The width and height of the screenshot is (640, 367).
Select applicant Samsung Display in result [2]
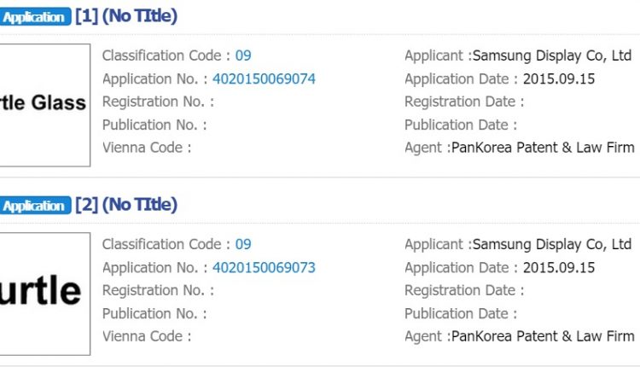pyautogui.click(x=551, y=244)
